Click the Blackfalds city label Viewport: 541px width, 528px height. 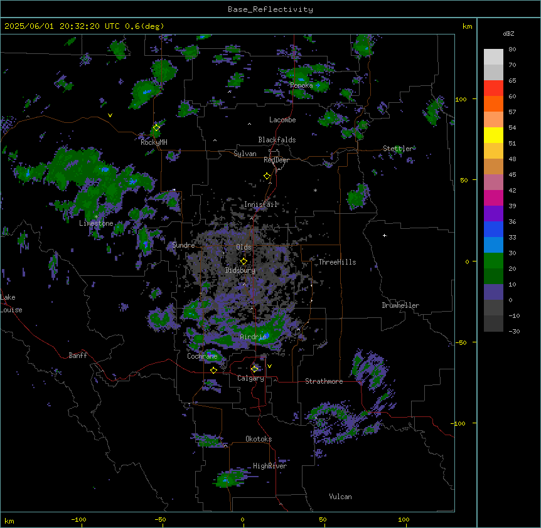pos(277,140)
